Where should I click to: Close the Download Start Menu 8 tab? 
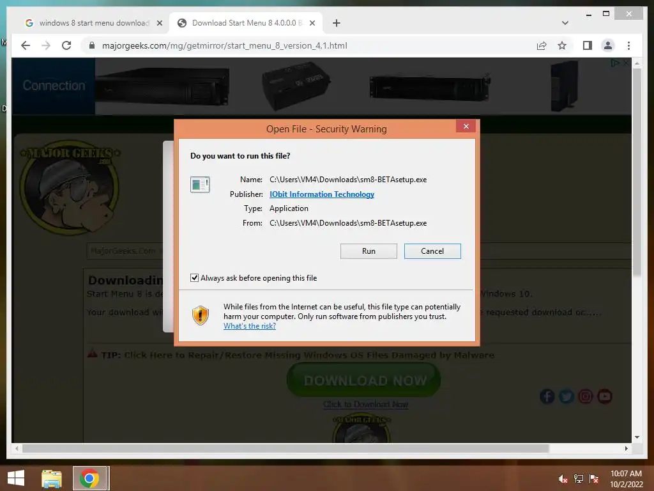click(312, 24)
